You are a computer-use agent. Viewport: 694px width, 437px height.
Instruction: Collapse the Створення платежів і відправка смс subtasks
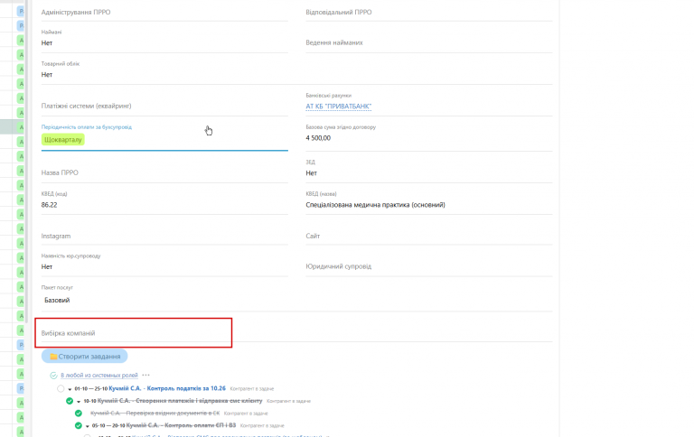click(79, 402)
